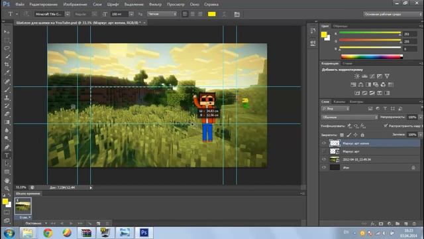Screen dimensions: 424x239
Task: Click the foreground color swatch in toolbox
Action: tap(5, 201)
